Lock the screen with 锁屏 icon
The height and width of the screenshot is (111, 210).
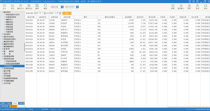pyautogui.click(x=189, y=7)
